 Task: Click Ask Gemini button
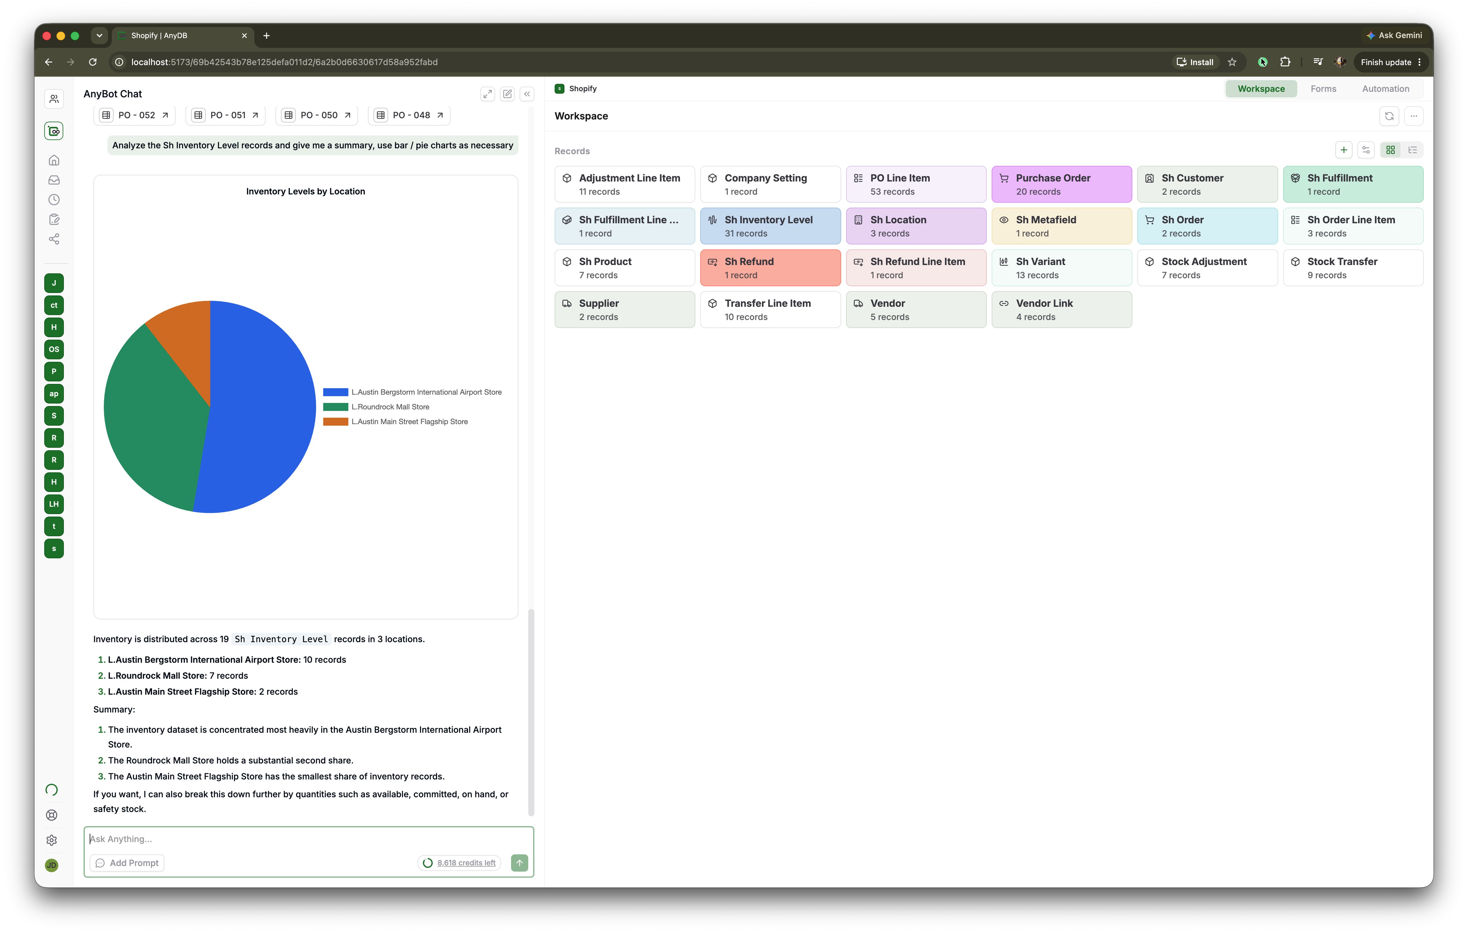coord(1395,35)
